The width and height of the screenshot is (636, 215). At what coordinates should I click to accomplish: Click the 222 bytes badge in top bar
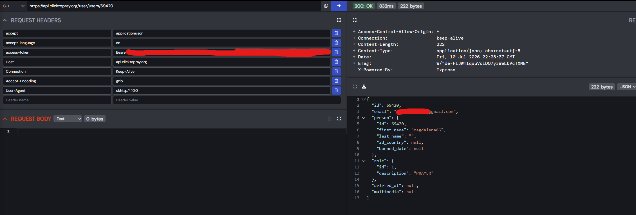[x=411, y=6]
